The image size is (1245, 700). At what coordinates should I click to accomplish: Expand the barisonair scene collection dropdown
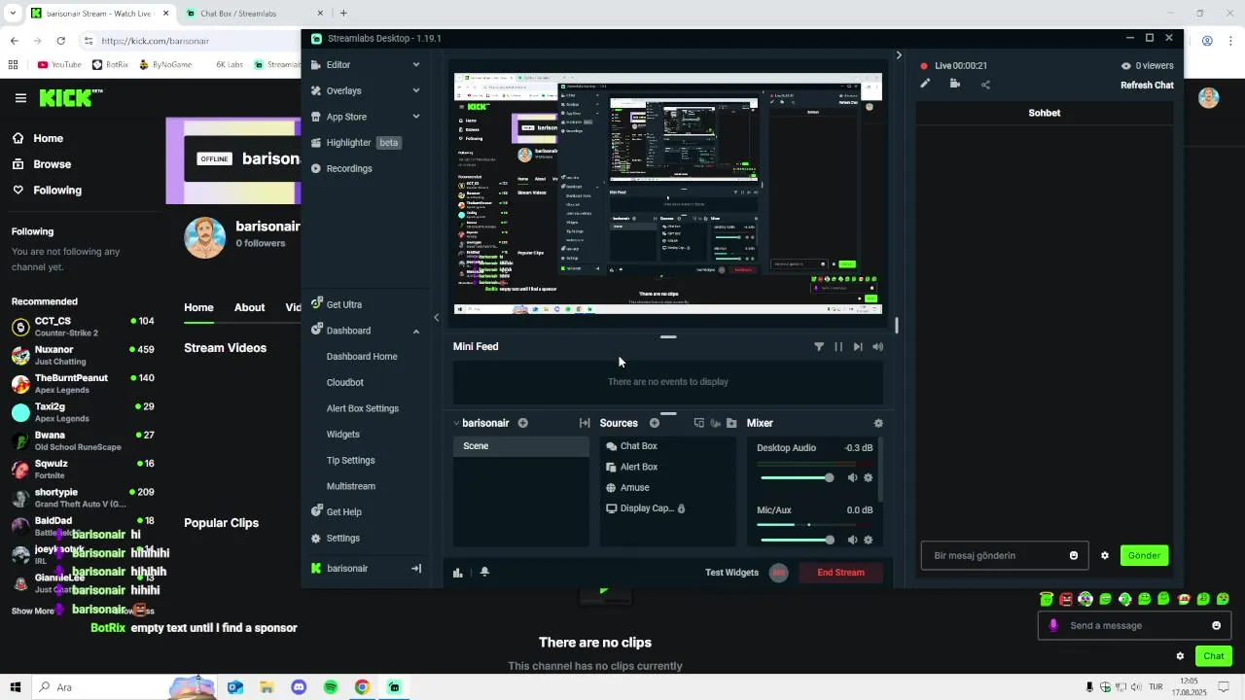coord(456,423)
